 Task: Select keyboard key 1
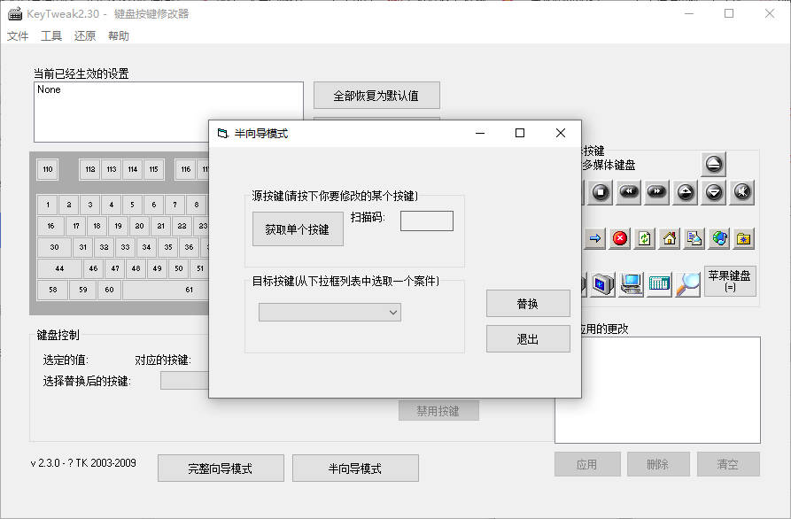pos(48,205)
